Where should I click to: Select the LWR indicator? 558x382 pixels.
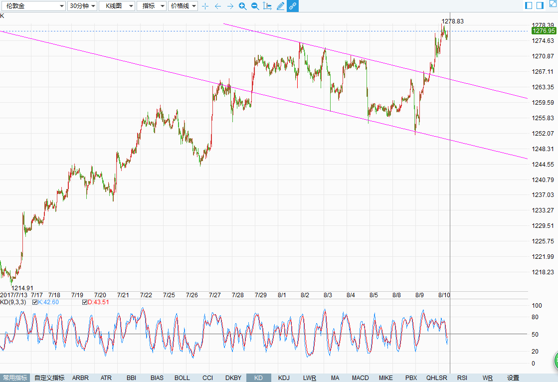coord(310,378)
